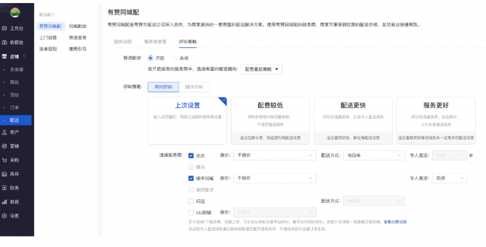Screen dimensions: 486x247
Task: Collapse the 店铺 sidebar section chevron
Action: click(x=24, y=56)
